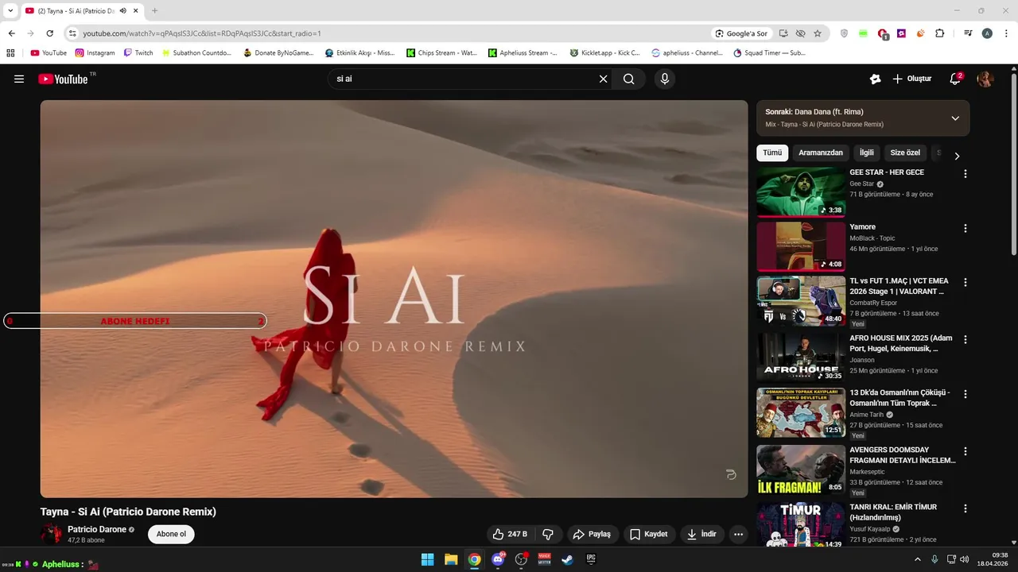Open options for TL vs FUT video
The image size is (1018, 572).
coord(966,283)
